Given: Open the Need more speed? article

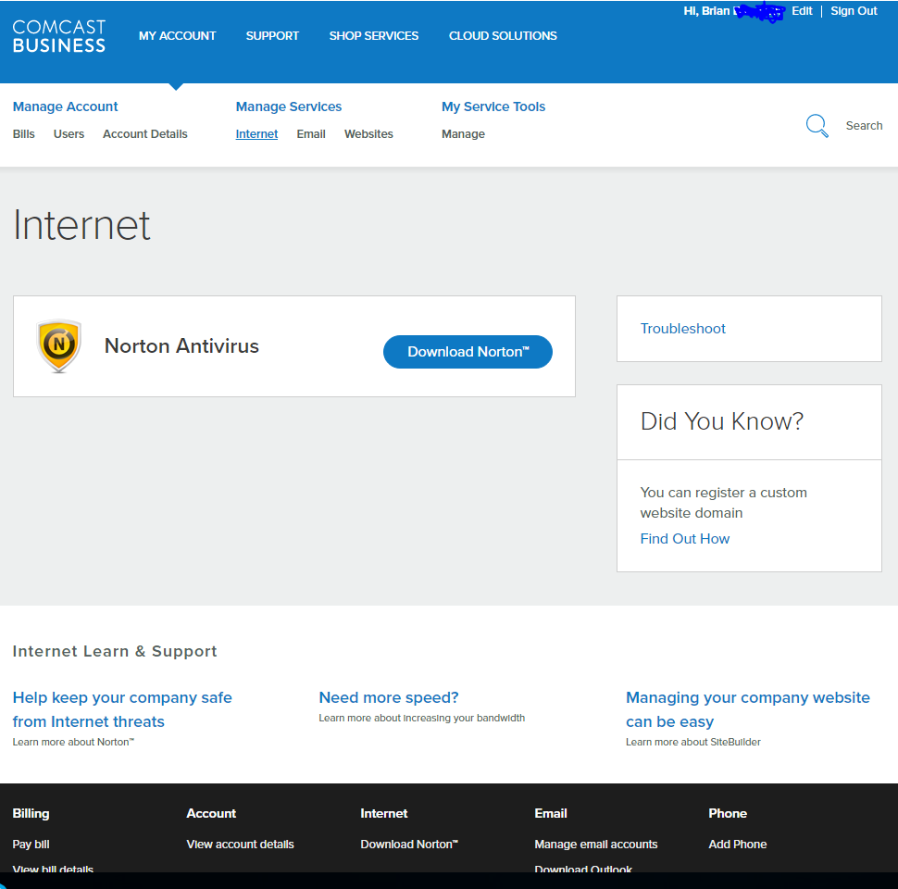Looking at the screenshot, I should (x=389, y=697).
